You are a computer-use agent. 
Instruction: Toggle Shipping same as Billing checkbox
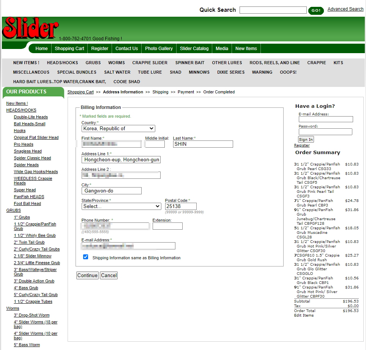(x=86, y=257)
